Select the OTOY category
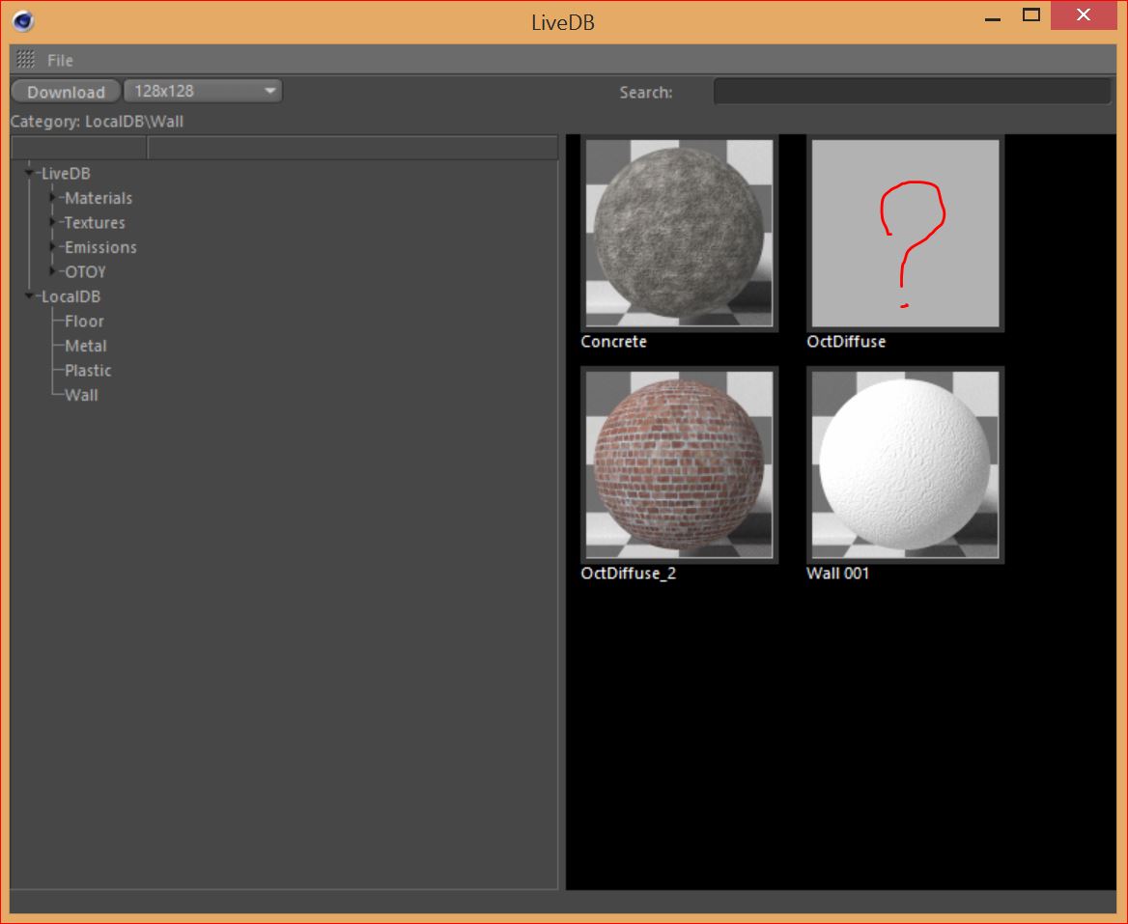 [x=86, y=272]
